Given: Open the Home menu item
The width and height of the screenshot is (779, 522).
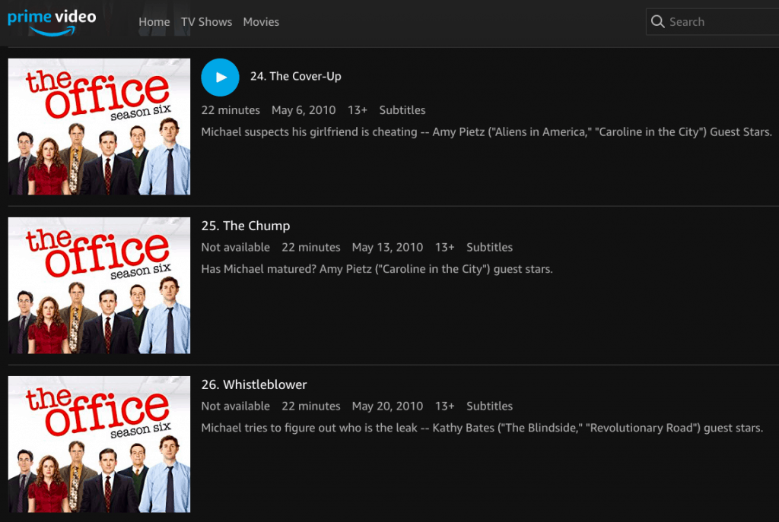Looking at the screenshot, I should click(154, 22).
